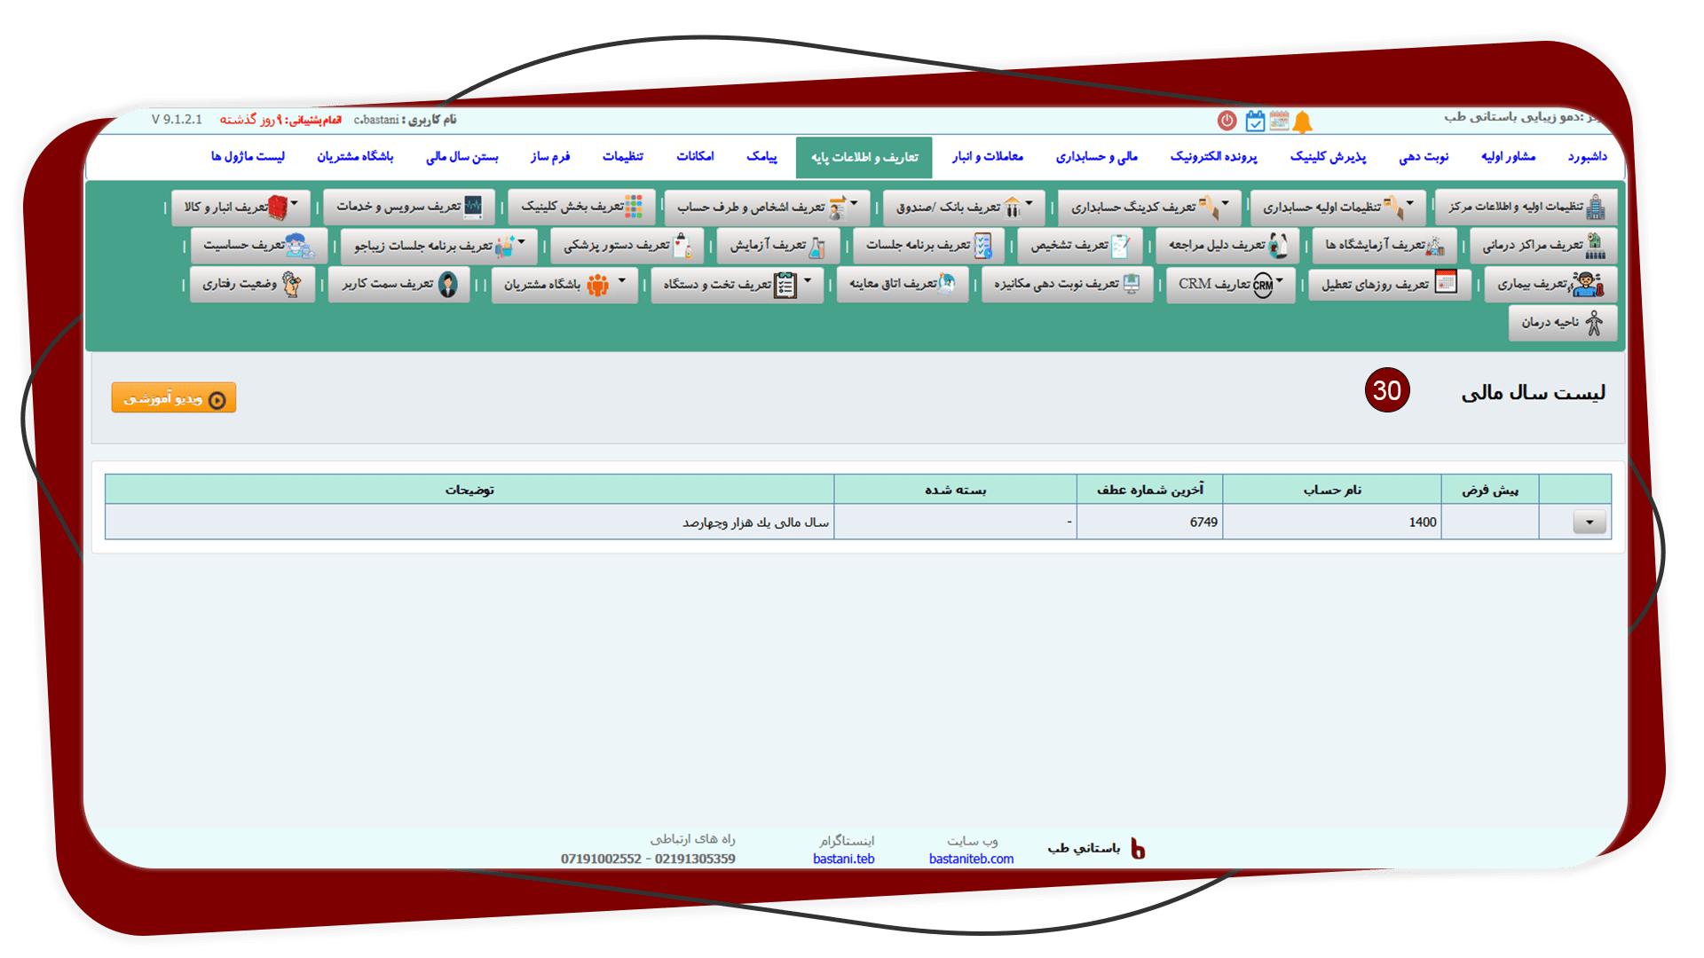Click the تعریف سرویس و خدمات monitor icon
Screen dimensions: 1704x958
coord(473,206)
